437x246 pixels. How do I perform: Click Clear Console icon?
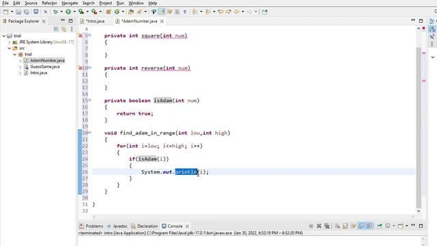pos(337,226)
